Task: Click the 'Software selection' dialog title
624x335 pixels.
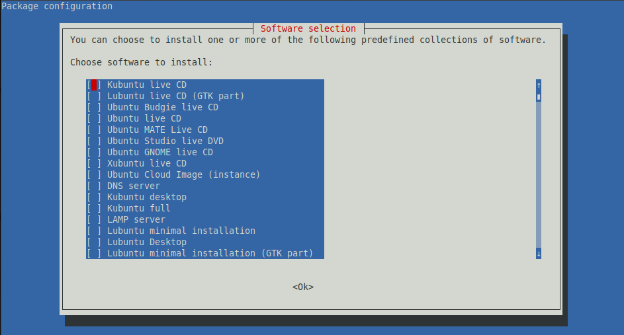Action: [x=308, y=28]
